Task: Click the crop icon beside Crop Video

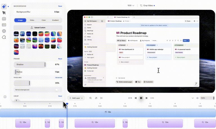Action: [141, 6]
